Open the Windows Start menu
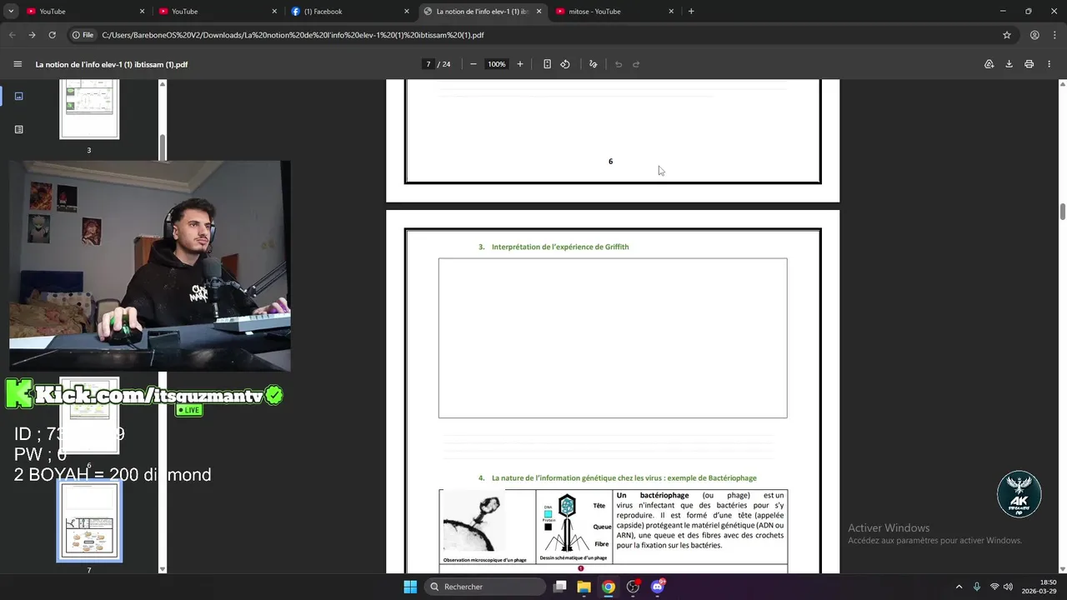This screenshot has width=1067, height=600. 410,587
